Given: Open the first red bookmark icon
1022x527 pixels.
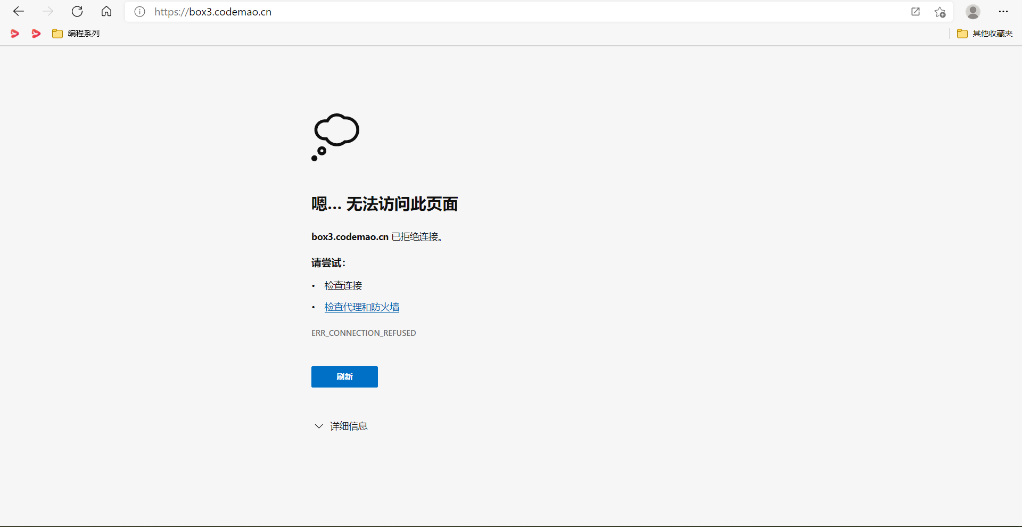Looking at the screenshot, I should [x=15, y=34].
